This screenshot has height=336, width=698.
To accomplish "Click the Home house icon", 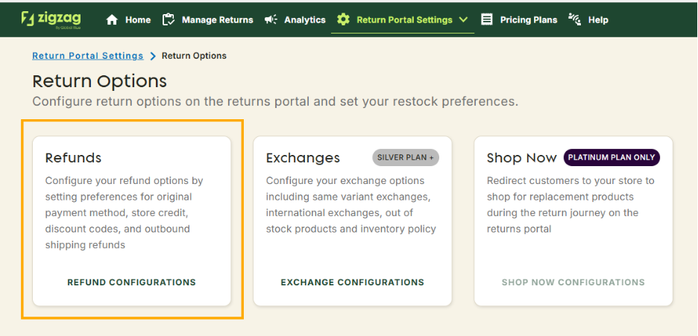I will [113, 20].
